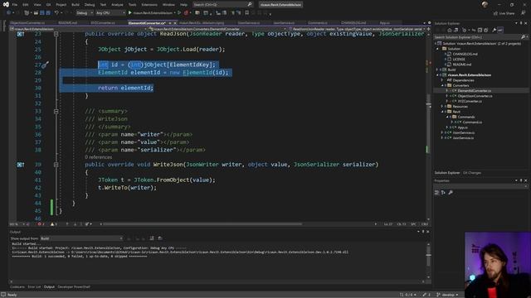This screenshot has height=298, width=531.
Task: Open the Show output from Build dropdown
Action: 81,238
